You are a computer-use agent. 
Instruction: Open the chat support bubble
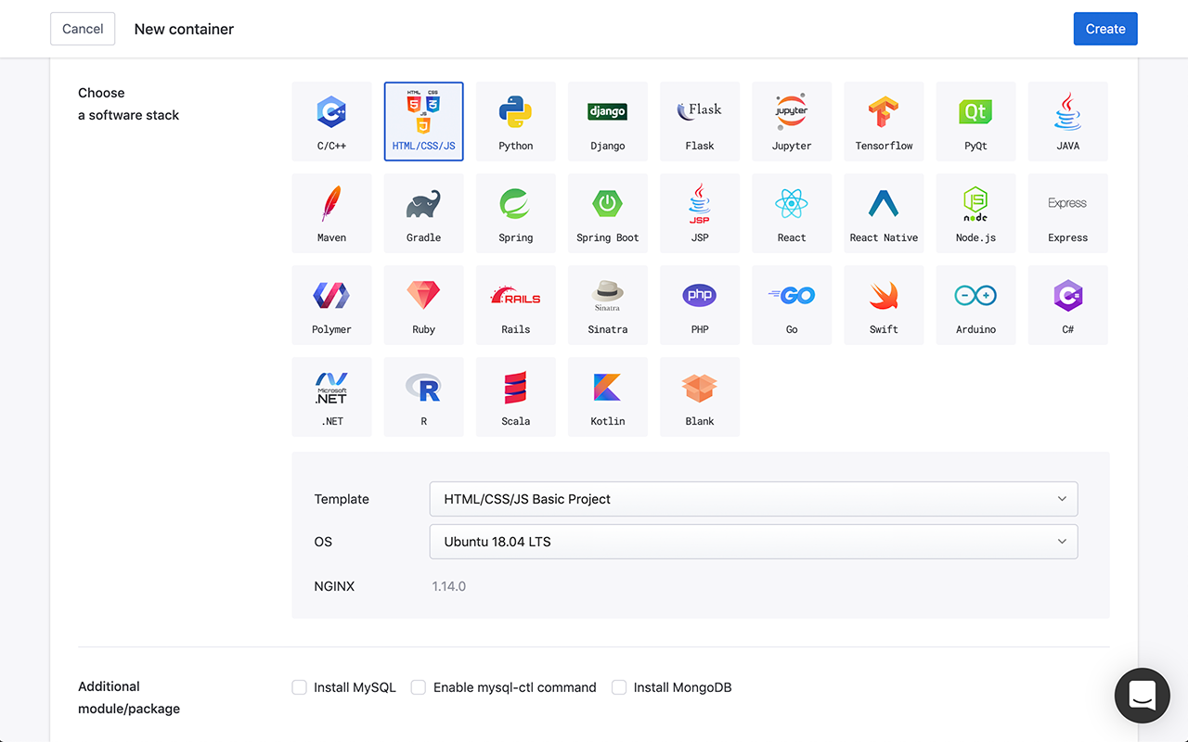[1142, 696]
